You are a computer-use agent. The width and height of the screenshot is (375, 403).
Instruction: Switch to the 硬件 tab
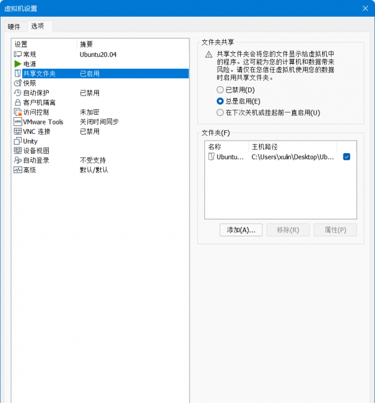click(14, 27)
